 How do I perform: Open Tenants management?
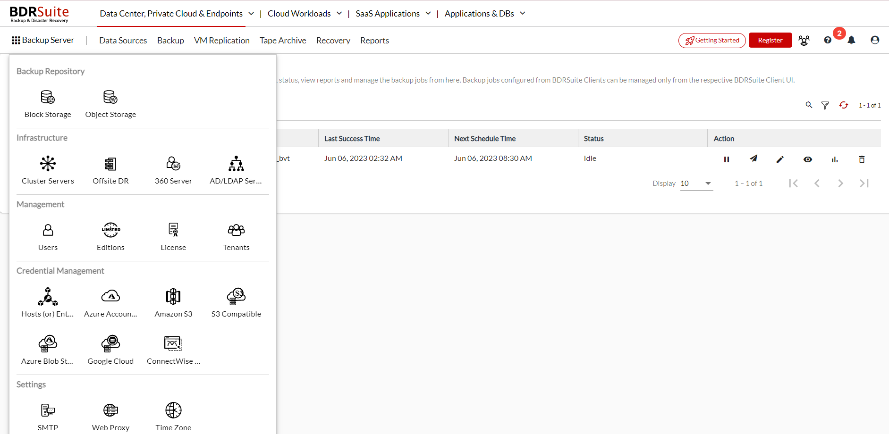[236, 237]
